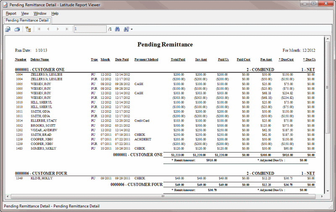The width and height of the screenshot is (336, 212).
Task: Go to next page arrow
Action: point(58,29)
